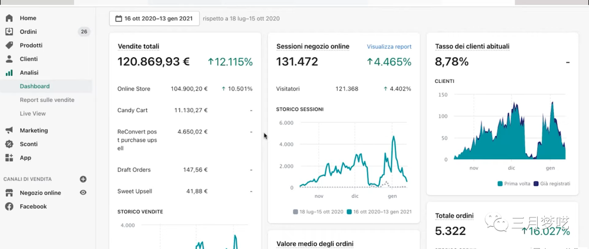This screenshot has width=589, height=249.
Task: Click the Clienti person icon
Action: [x=9, y=59]
